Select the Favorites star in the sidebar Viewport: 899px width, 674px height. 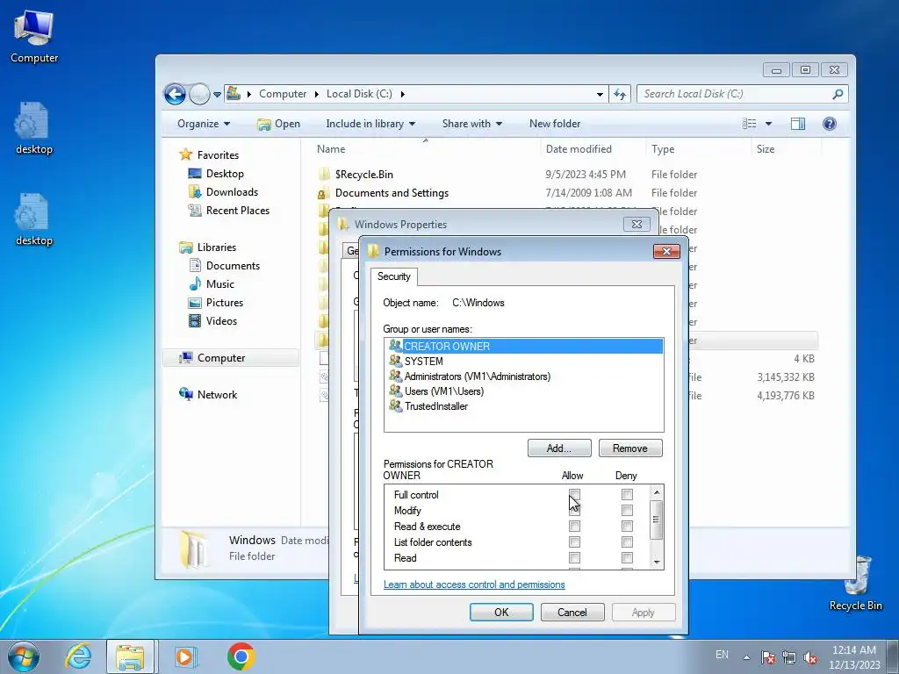click(x=185, y=154)
